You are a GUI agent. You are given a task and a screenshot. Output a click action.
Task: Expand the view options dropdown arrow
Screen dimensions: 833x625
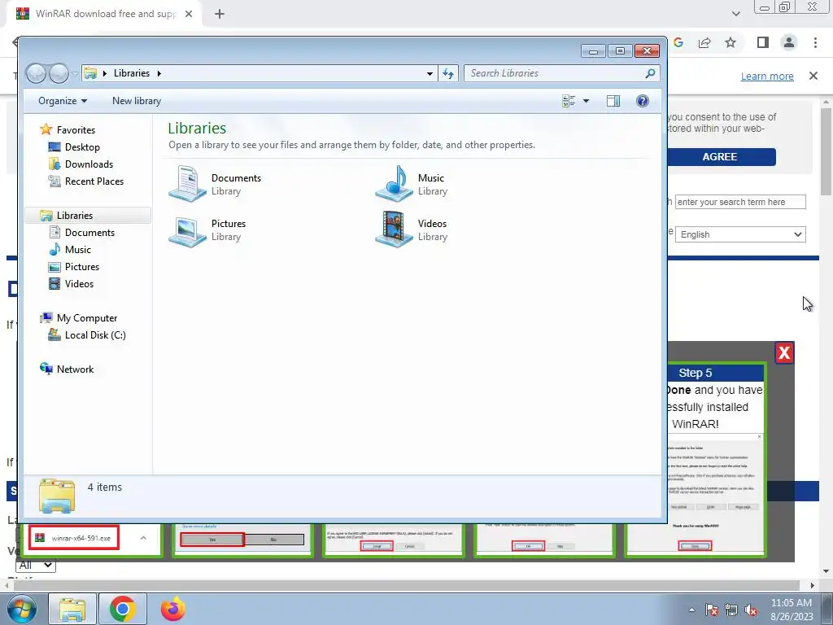point(586,101)
